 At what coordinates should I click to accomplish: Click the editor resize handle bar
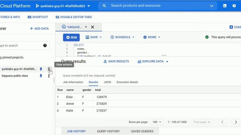click(164, 55)
